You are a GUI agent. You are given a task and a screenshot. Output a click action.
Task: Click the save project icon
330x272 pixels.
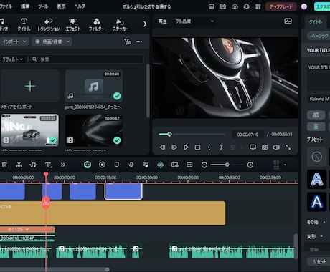click(x=223, y=6)
